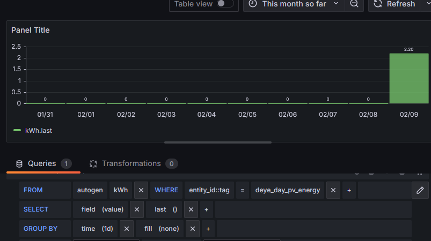This screenshot has height=241, width=431.
Task: Click the kWh.last legend color swatch
Action: (17, 130)
